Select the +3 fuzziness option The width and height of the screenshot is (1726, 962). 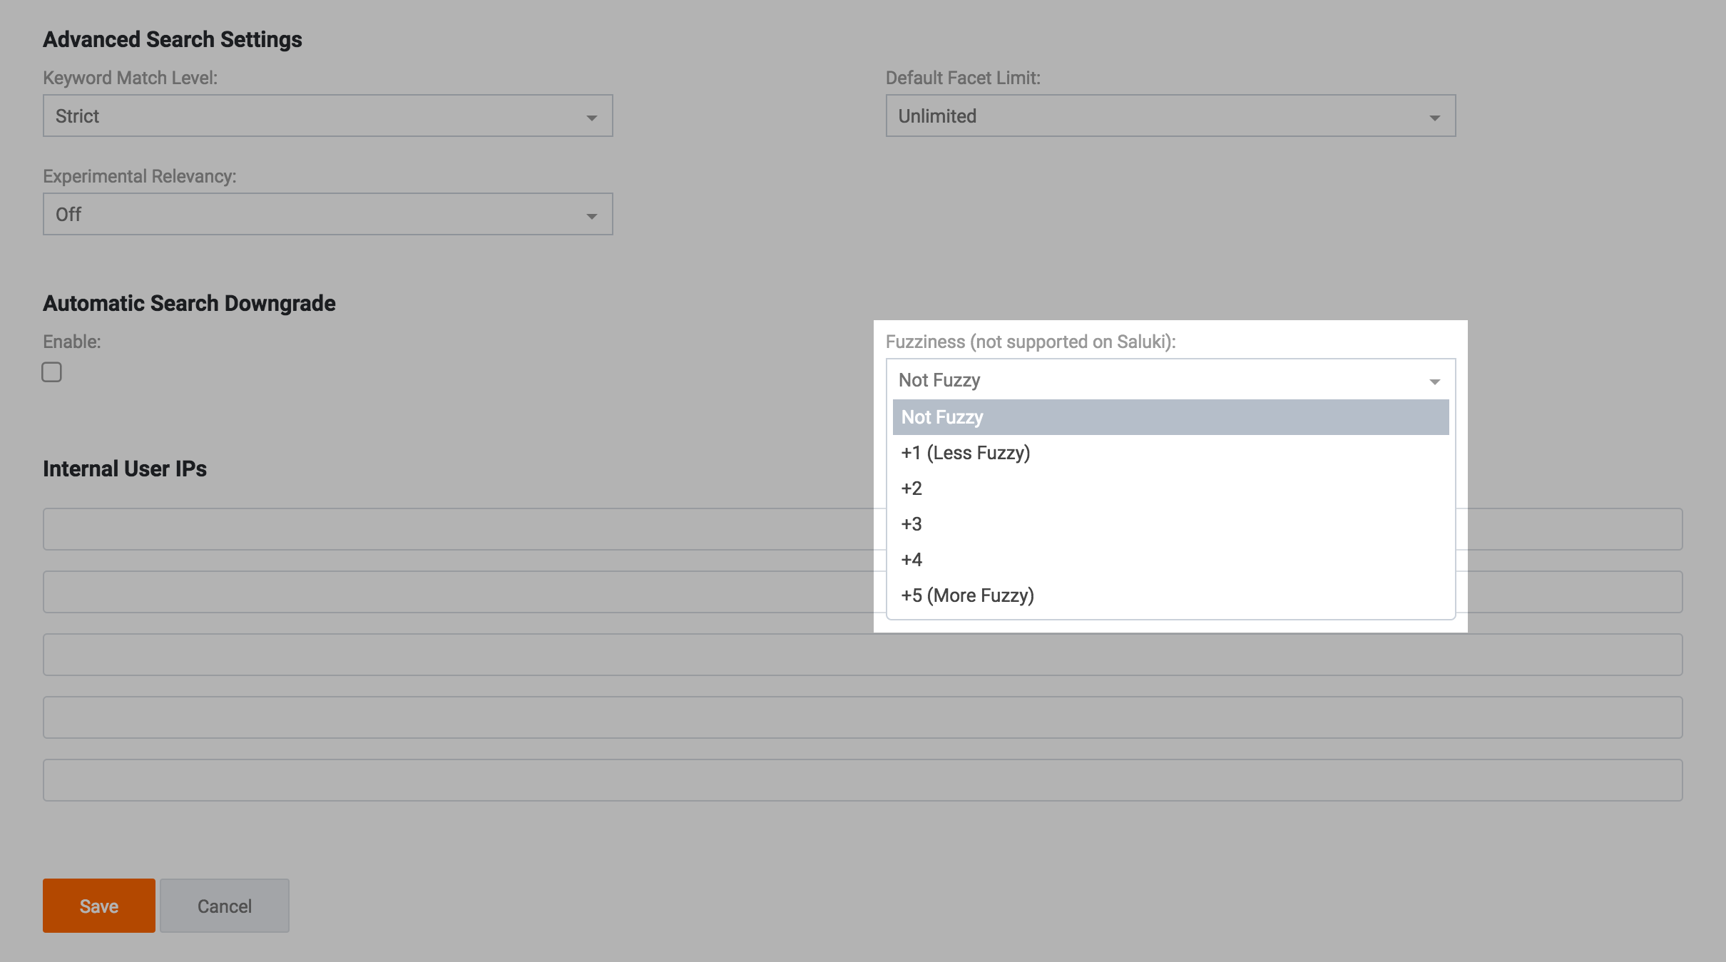click(x=911, y=524)
